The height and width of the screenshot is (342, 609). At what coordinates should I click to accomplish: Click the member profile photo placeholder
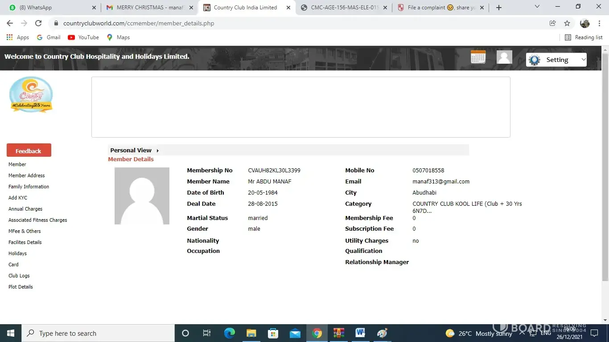click(142, 196)
